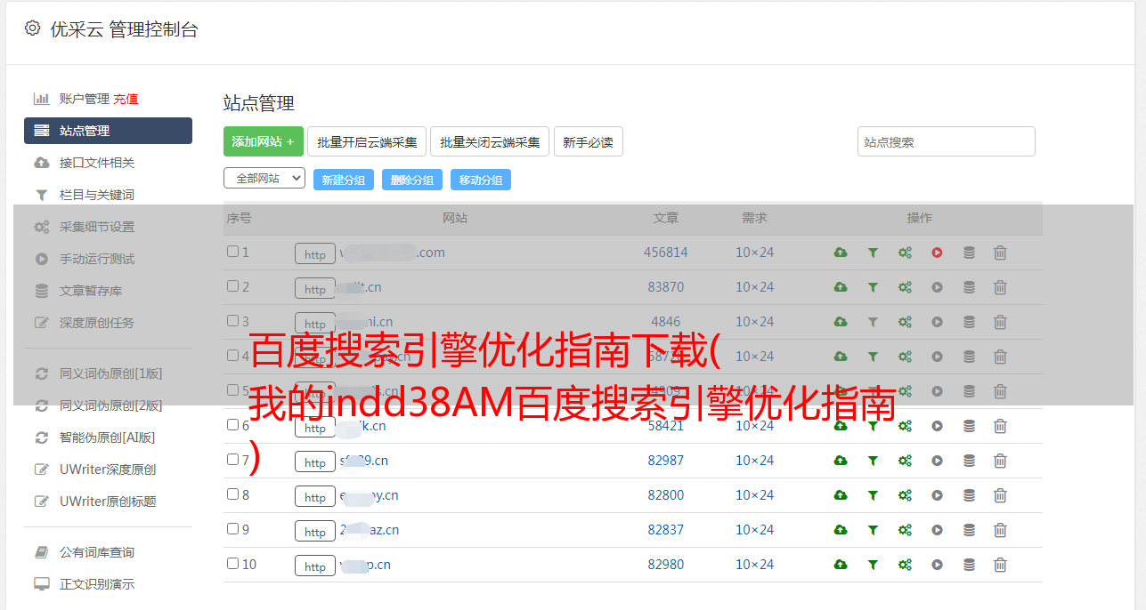Click the upload cloud icon for row 1
1146x610 pixels.
pos(841,253)
